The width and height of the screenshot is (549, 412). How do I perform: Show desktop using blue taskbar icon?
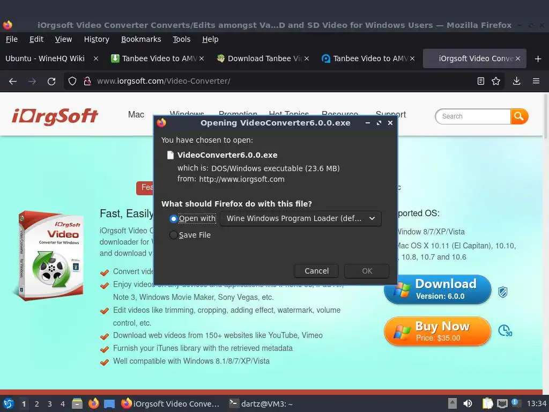[109, 404]
